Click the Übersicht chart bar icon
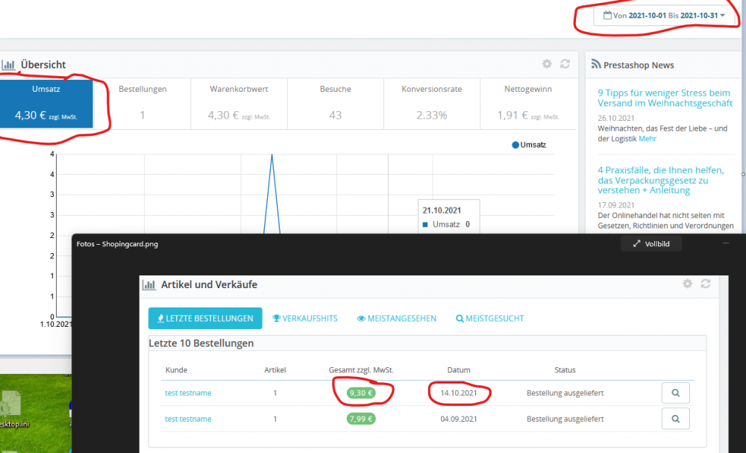This screenshot has height=453, width=746. [8, 65]
